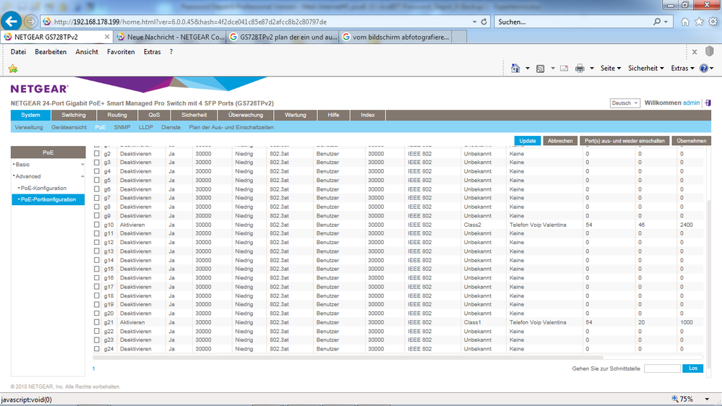This screenshot has height=406, width=722.
Task: Select the checkbox for port g10
Action: click(97, 225)
